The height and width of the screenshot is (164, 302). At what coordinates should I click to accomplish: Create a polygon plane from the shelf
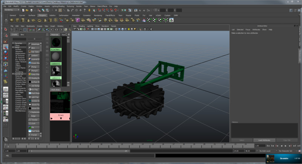coord(34,20)
